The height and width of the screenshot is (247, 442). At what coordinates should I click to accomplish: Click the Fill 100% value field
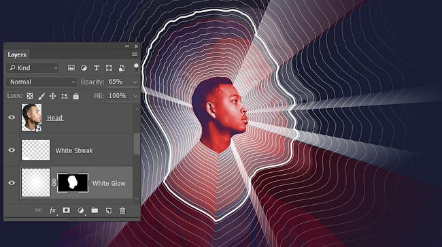119,96
